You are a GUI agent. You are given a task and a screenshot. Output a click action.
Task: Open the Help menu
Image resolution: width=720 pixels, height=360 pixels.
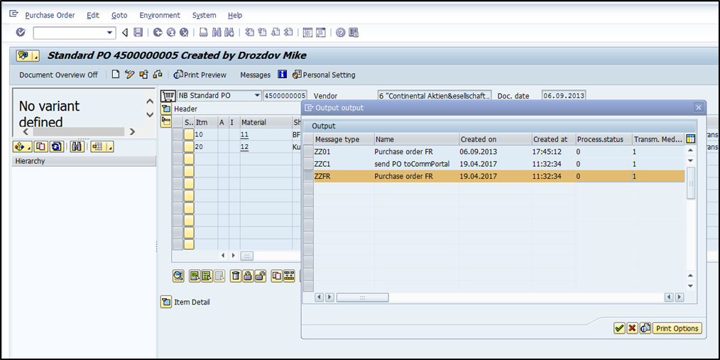pos(234,15)
